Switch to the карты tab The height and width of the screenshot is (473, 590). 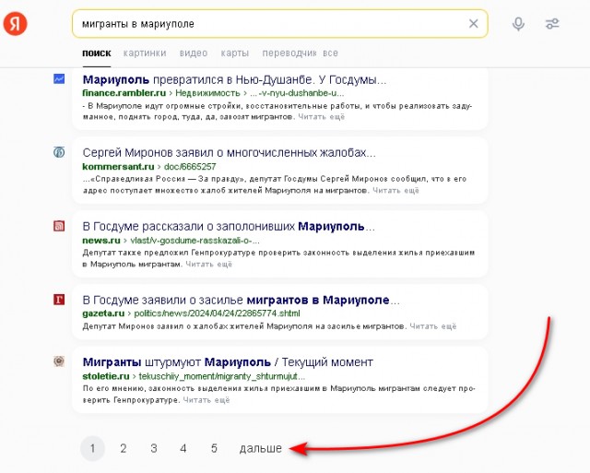pyautogui.click(x=235, y=53)
